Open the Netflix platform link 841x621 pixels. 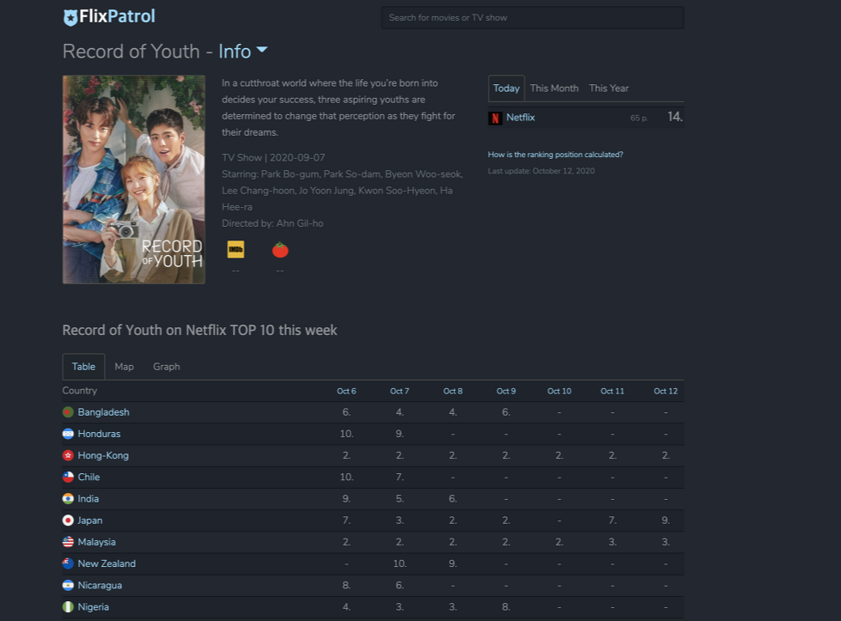coord(521,118)
